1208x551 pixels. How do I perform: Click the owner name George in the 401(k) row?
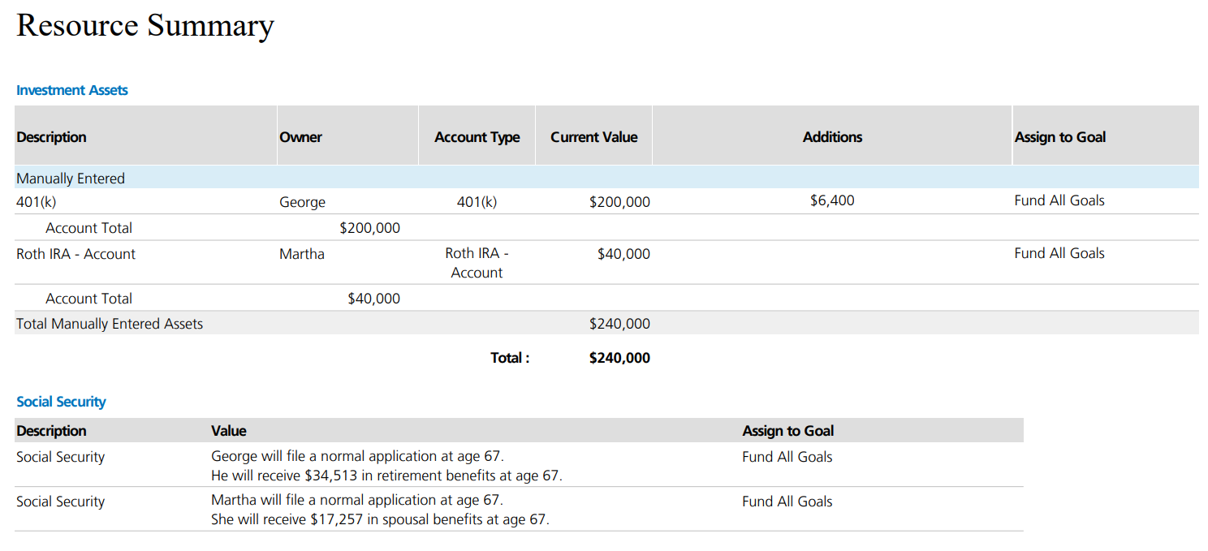click(302, 202)
